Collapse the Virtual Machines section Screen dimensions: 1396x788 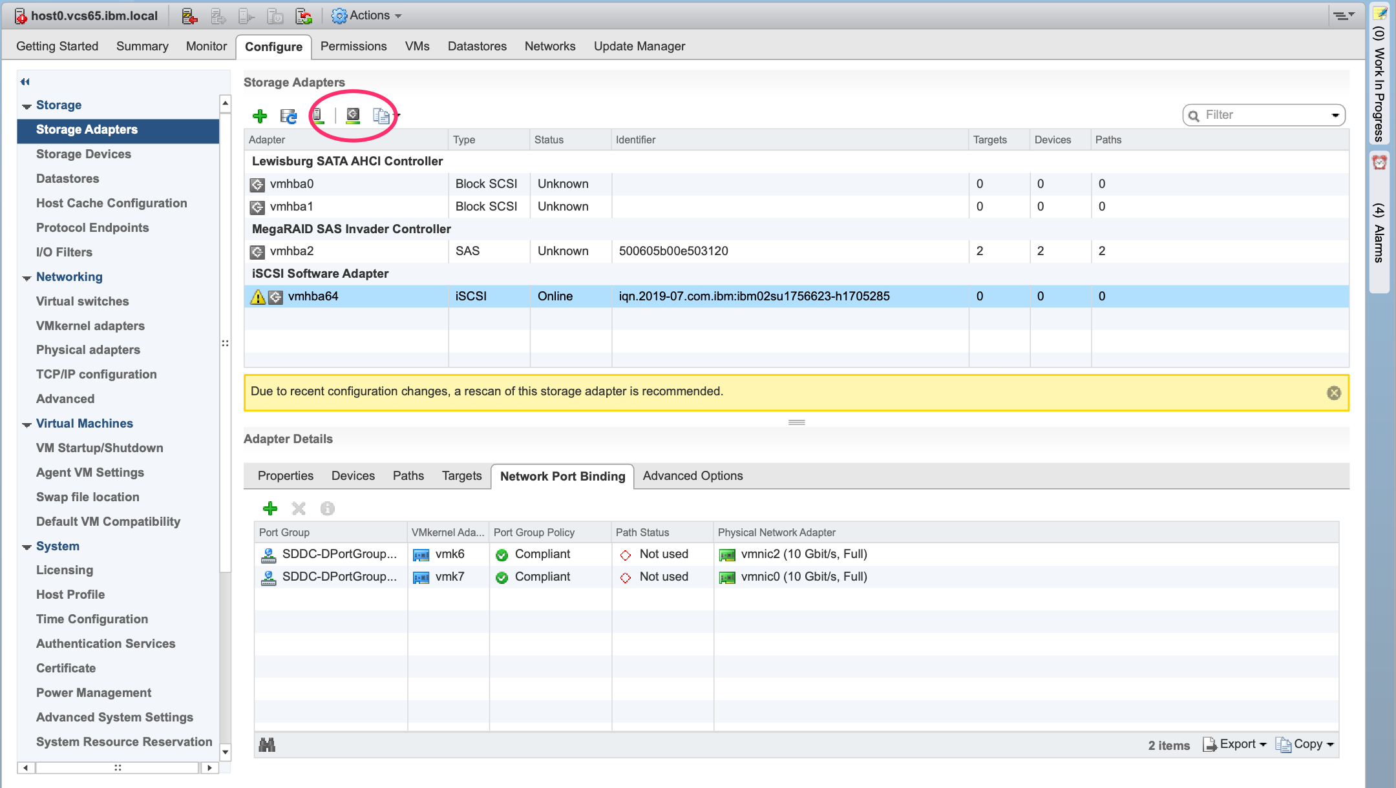pos(26,424)
